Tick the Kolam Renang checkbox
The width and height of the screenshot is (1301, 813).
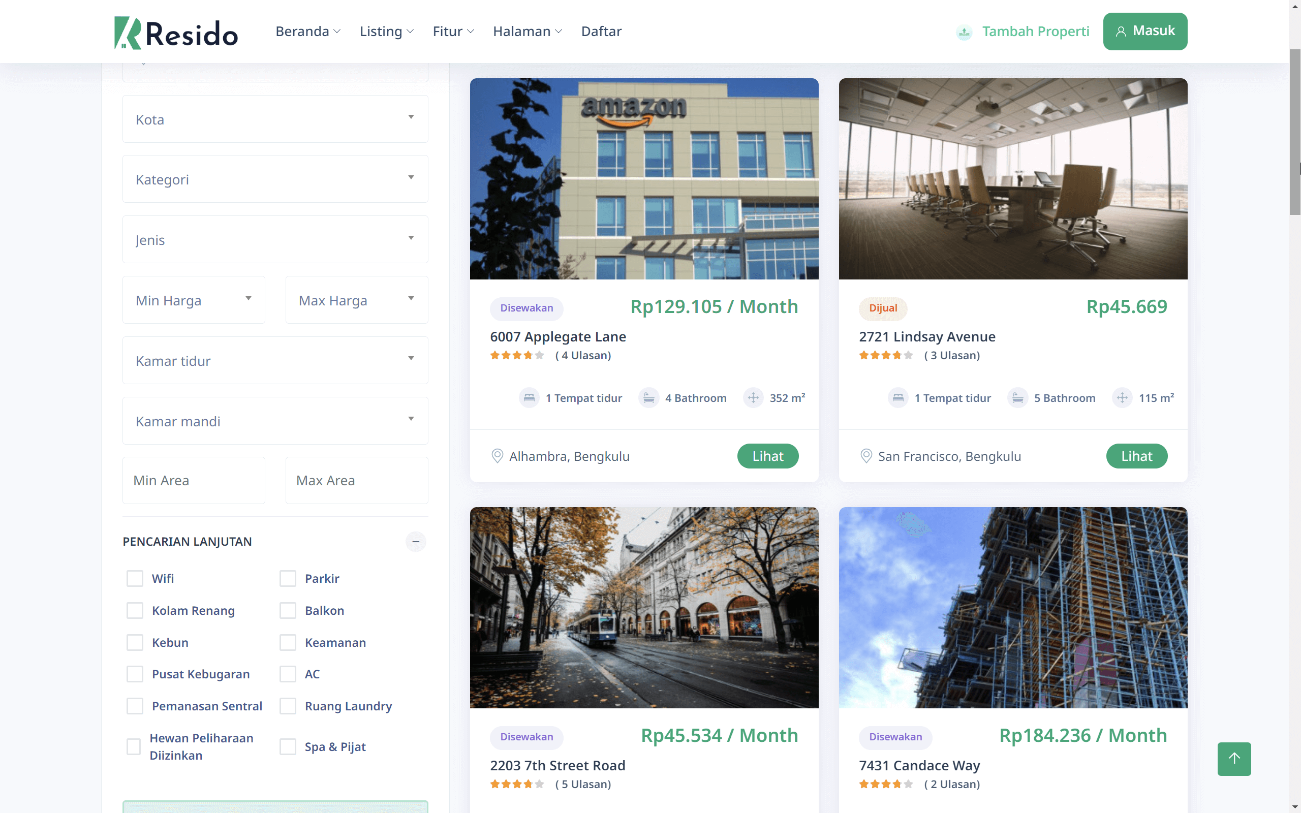[x=135, y=610]
